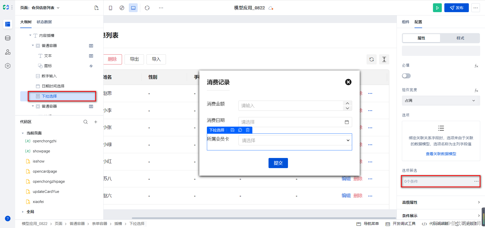Screen dimensions: 485x228
Task: Click the table row height icon
Action: (384, 59)
